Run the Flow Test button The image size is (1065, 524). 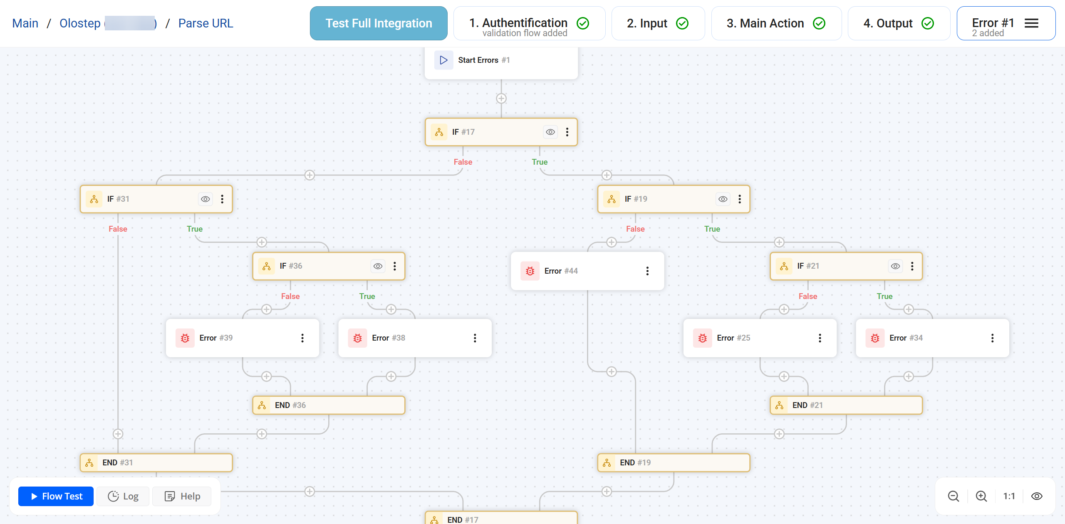[56, 496]
